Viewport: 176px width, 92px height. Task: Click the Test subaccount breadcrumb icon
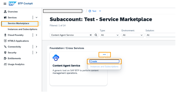90,11
